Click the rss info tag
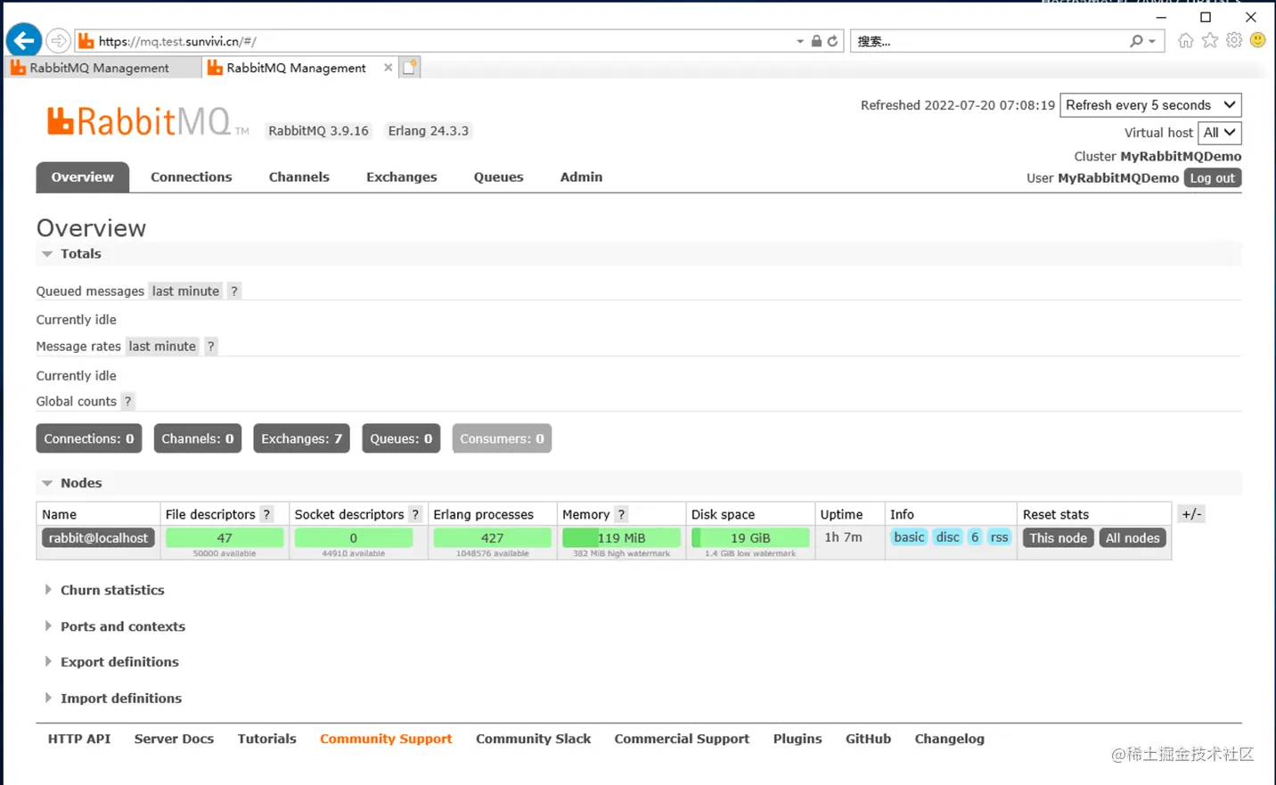Image resolution: width=1276 pixels, height=785 pixels. [x=1000, y=537]
